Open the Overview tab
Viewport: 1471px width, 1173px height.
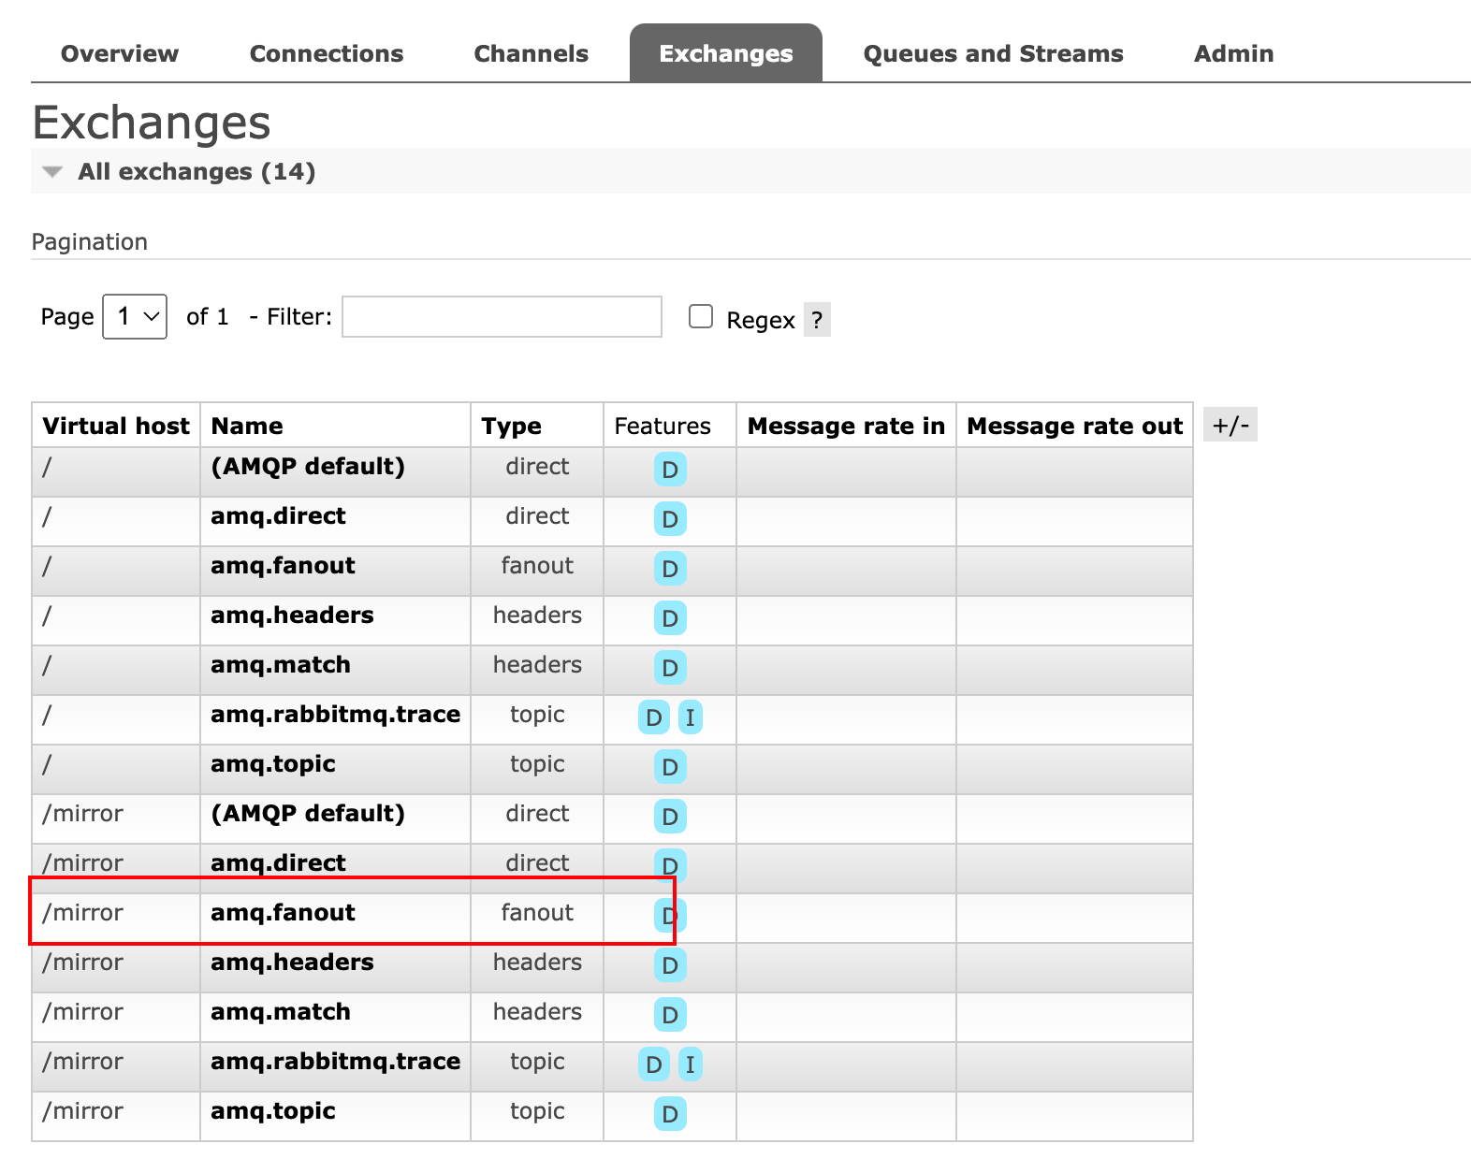click(120, 54)
